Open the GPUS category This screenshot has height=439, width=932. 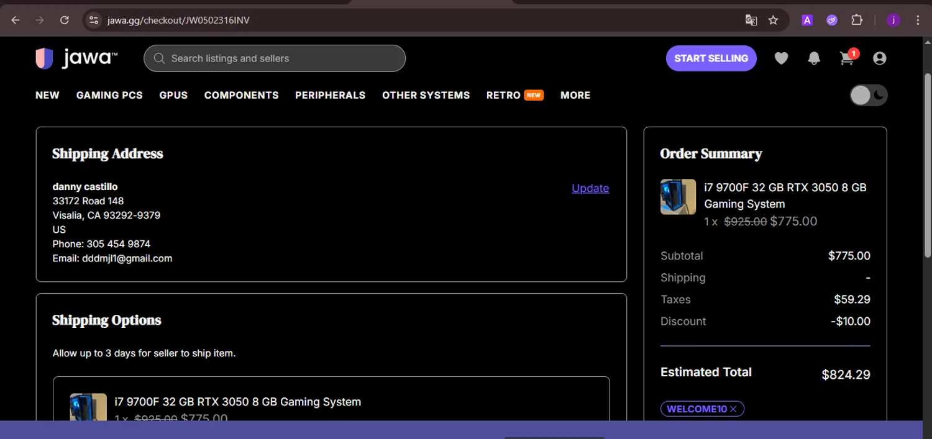[x=173, y=95]
